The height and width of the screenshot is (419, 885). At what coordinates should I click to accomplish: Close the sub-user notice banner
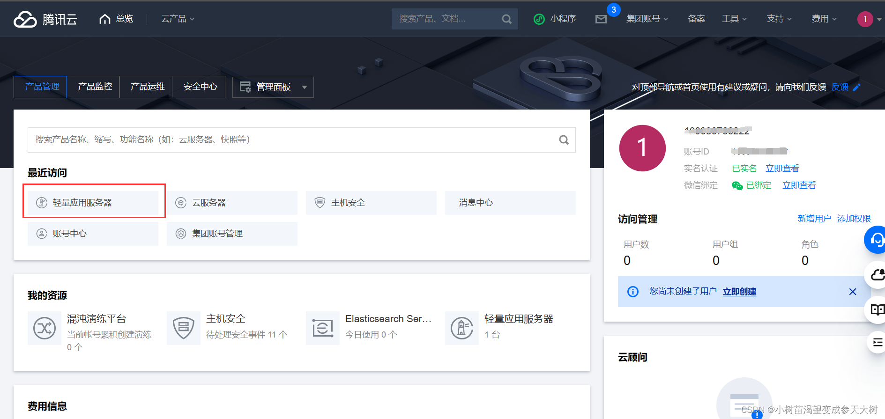tap(853, 292)
